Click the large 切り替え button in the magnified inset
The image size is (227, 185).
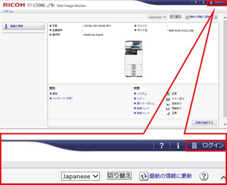tap(119, 175)
